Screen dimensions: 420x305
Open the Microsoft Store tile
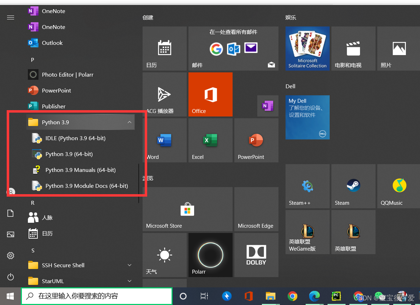pos(187,209)
